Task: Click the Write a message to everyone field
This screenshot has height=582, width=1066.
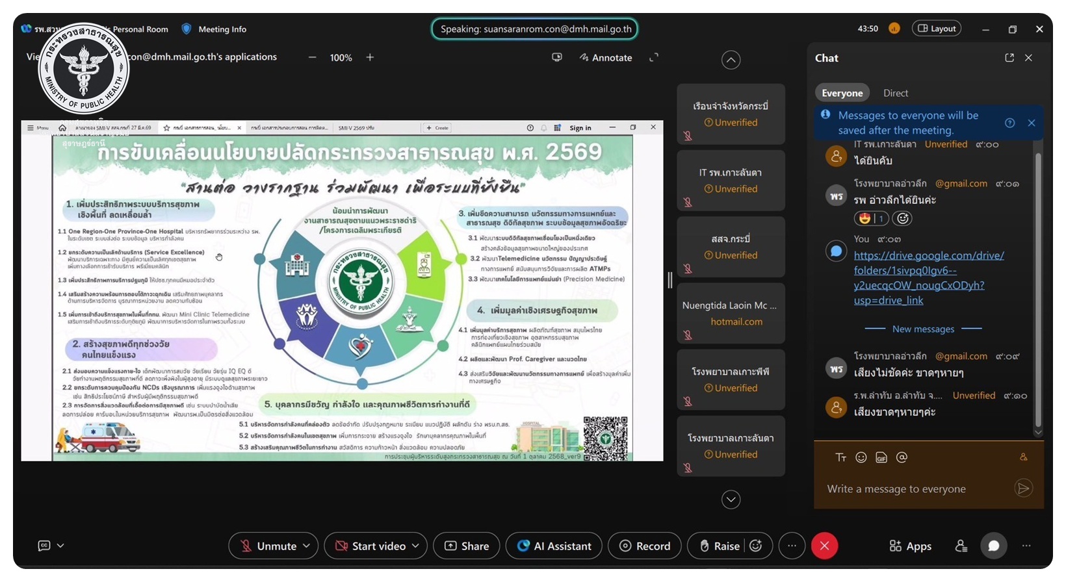Action: click(910, 488)
